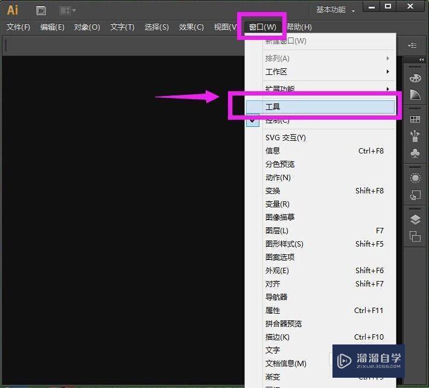Maximize the Illustrator window
This screenshot has width=429, height=388.
(x=388, y=7)
